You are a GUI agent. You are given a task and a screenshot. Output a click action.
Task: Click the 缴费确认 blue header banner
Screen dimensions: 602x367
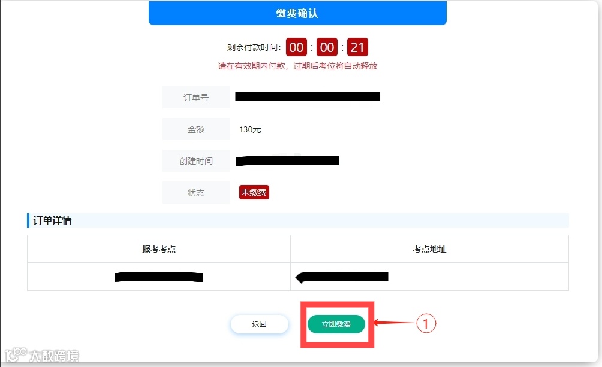297,13
